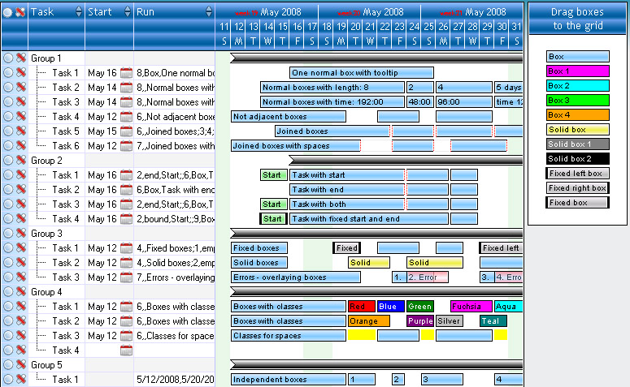
Task: Click the sort arrows in the Start column header
Action: (x=128, y=12)
